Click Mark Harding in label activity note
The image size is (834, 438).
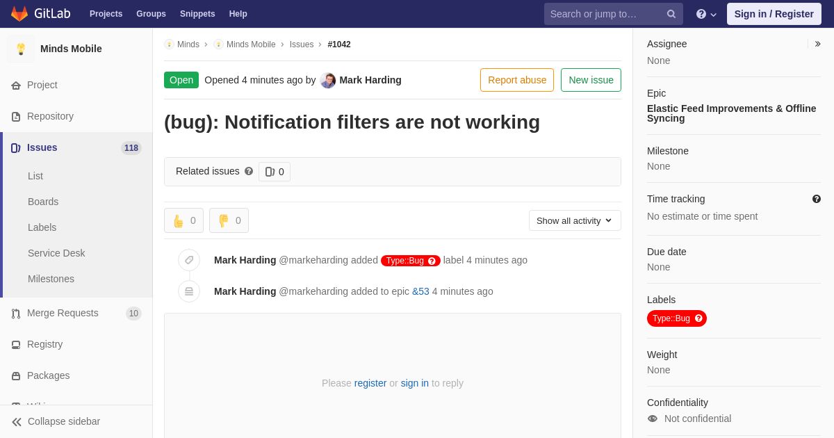point(245,260)
